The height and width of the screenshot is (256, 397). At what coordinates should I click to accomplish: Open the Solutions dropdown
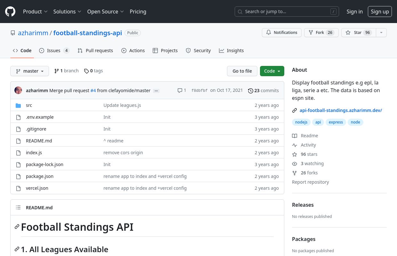coord(67,12)
